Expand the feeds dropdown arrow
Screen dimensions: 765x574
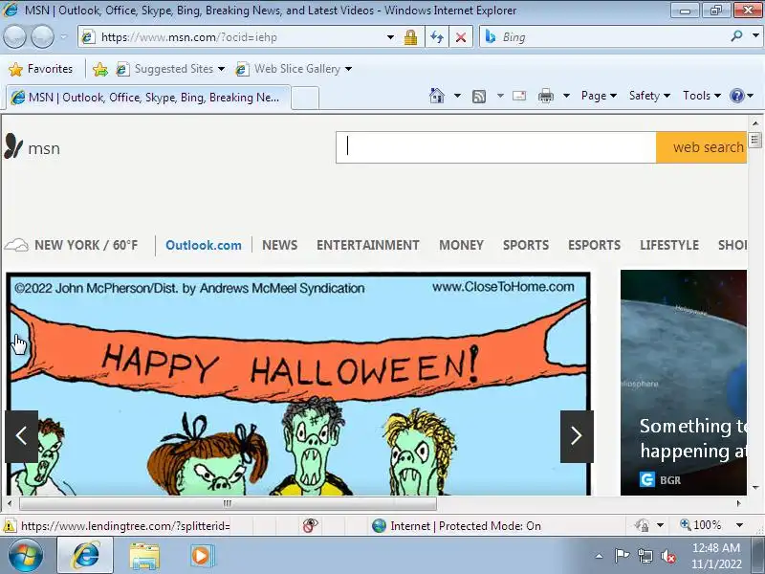click(x=500, y=96)
